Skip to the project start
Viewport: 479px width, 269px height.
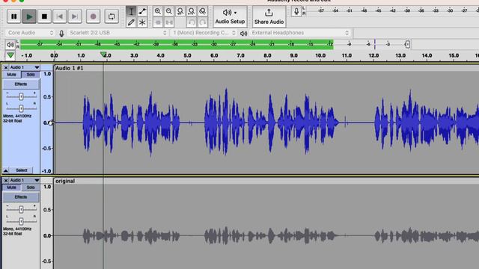pyautogui.click(x=60, y=16)
